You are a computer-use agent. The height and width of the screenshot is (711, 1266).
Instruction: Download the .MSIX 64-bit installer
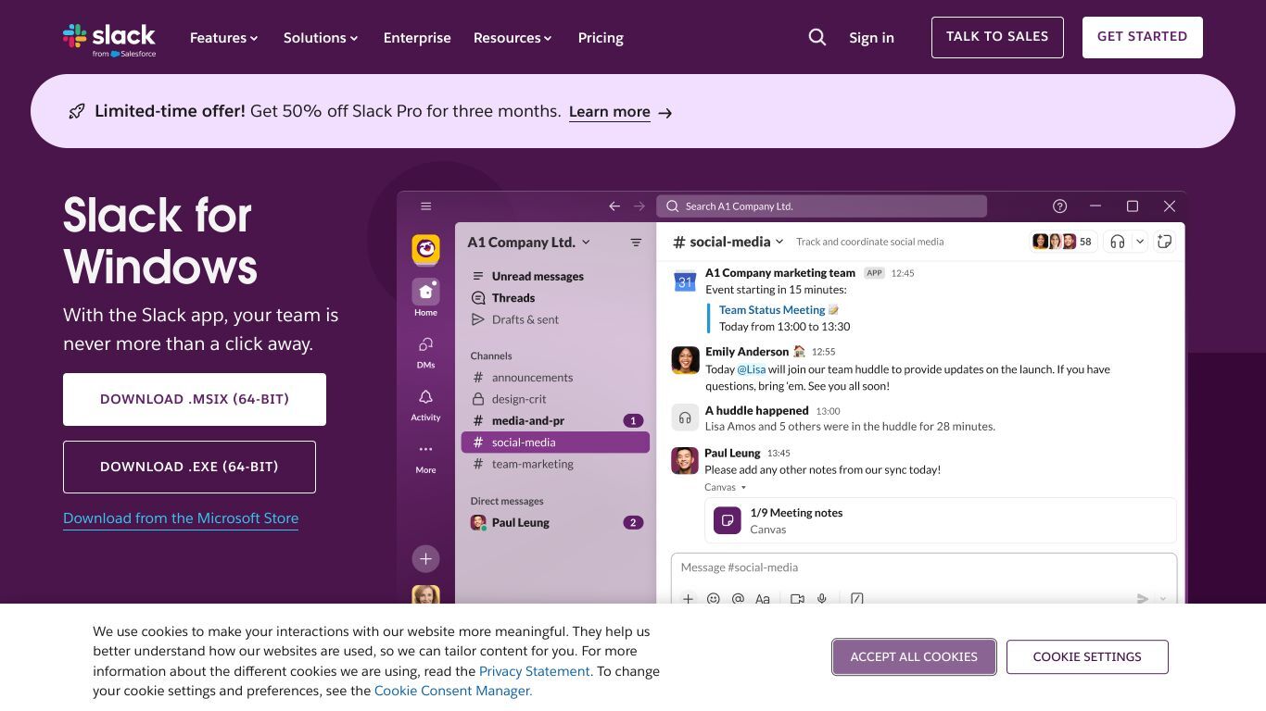195,399
